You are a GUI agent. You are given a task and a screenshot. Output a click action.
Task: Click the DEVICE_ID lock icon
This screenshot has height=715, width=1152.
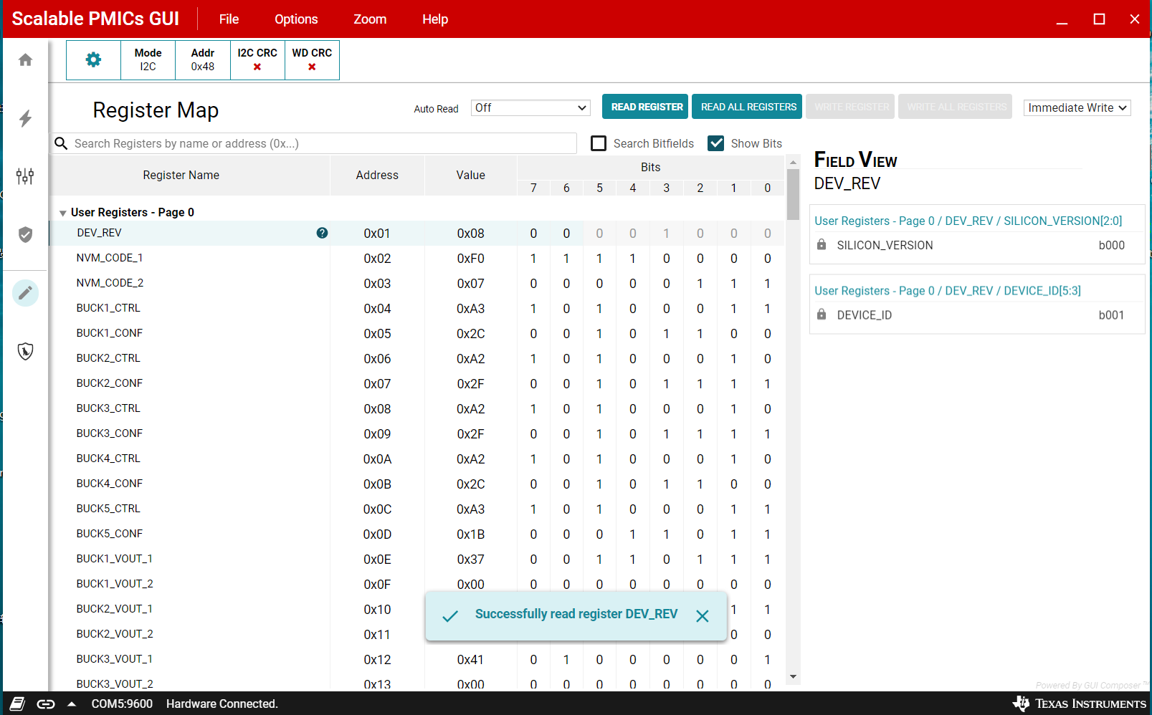tap(822, 315)
